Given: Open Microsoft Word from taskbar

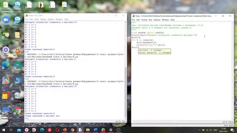Looking at the screenshot, I should click(x=96, y=130).
